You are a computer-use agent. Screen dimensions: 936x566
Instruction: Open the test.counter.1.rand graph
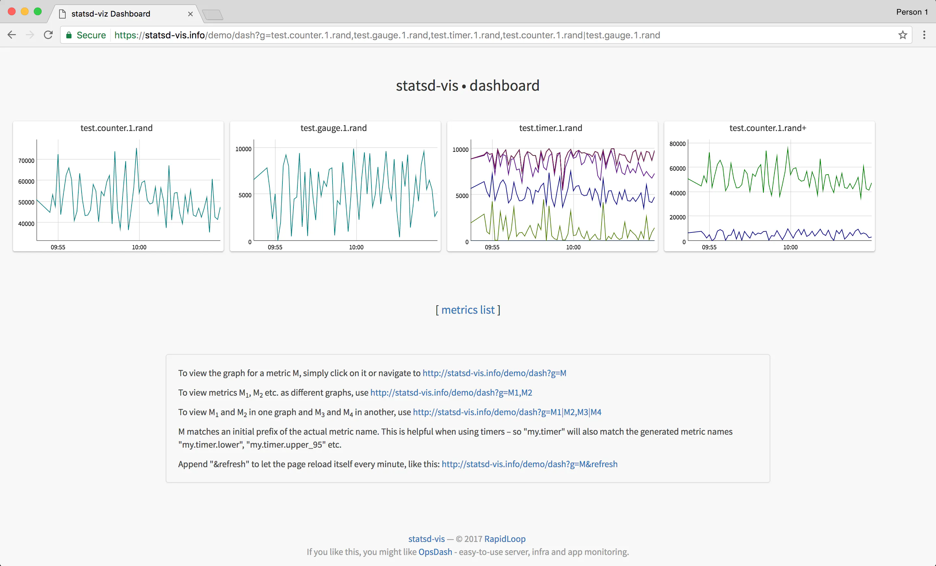pos(118,186)
